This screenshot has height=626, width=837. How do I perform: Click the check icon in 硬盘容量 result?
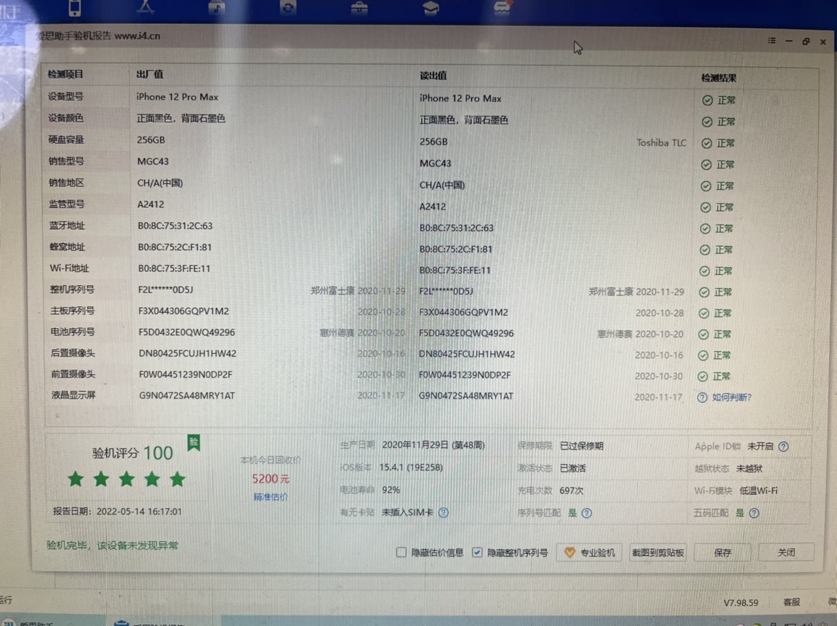pyautogui.click(x=707, y=143)
